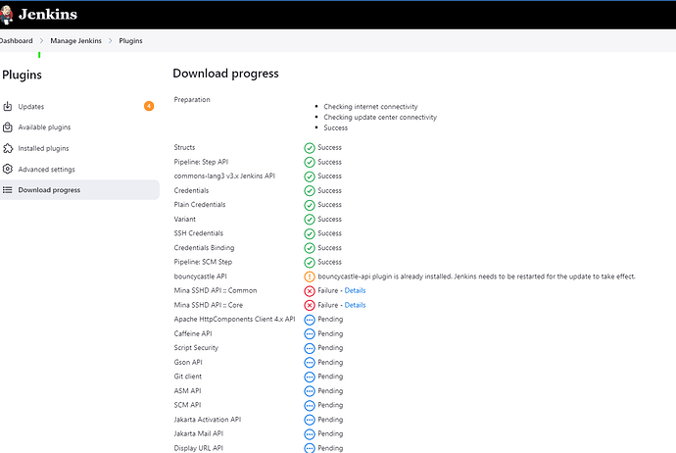Open Details for Mina SSHD API :: Common
Screen dimensions: 676x453
[x=355, y=290]
